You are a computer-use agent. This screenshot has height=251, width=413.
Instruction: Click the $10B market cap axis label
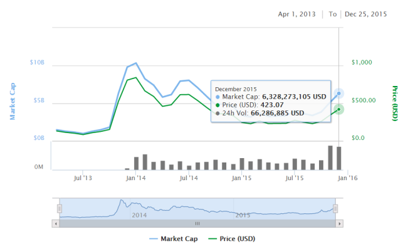coord(37,63)
